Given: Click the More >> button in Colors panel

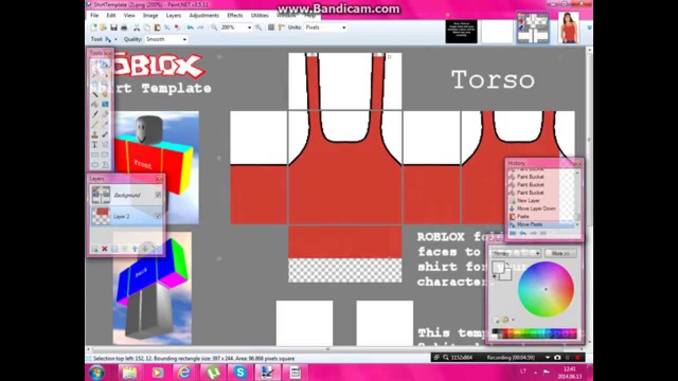Looking at the screenshot, I should pos(560,253).
